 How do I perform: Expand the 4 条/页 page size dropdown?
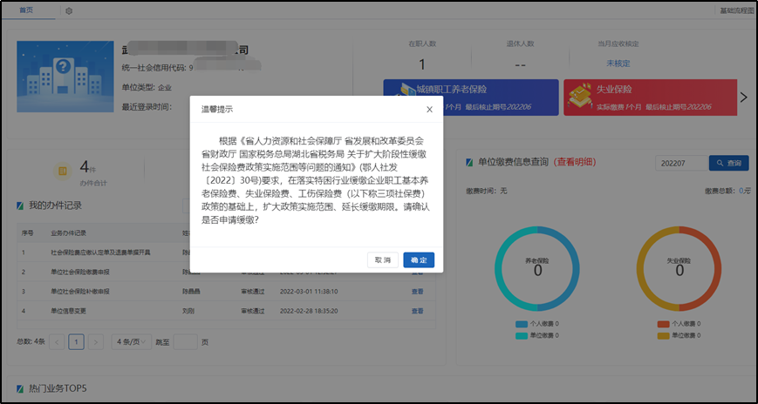[x=131, y=342]
